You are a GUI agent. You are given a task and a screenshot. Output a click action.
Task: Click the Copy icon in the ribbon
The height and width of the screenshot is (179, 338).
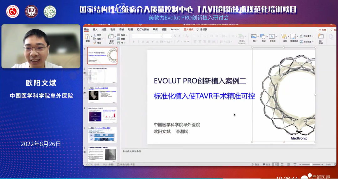point(95,39)
